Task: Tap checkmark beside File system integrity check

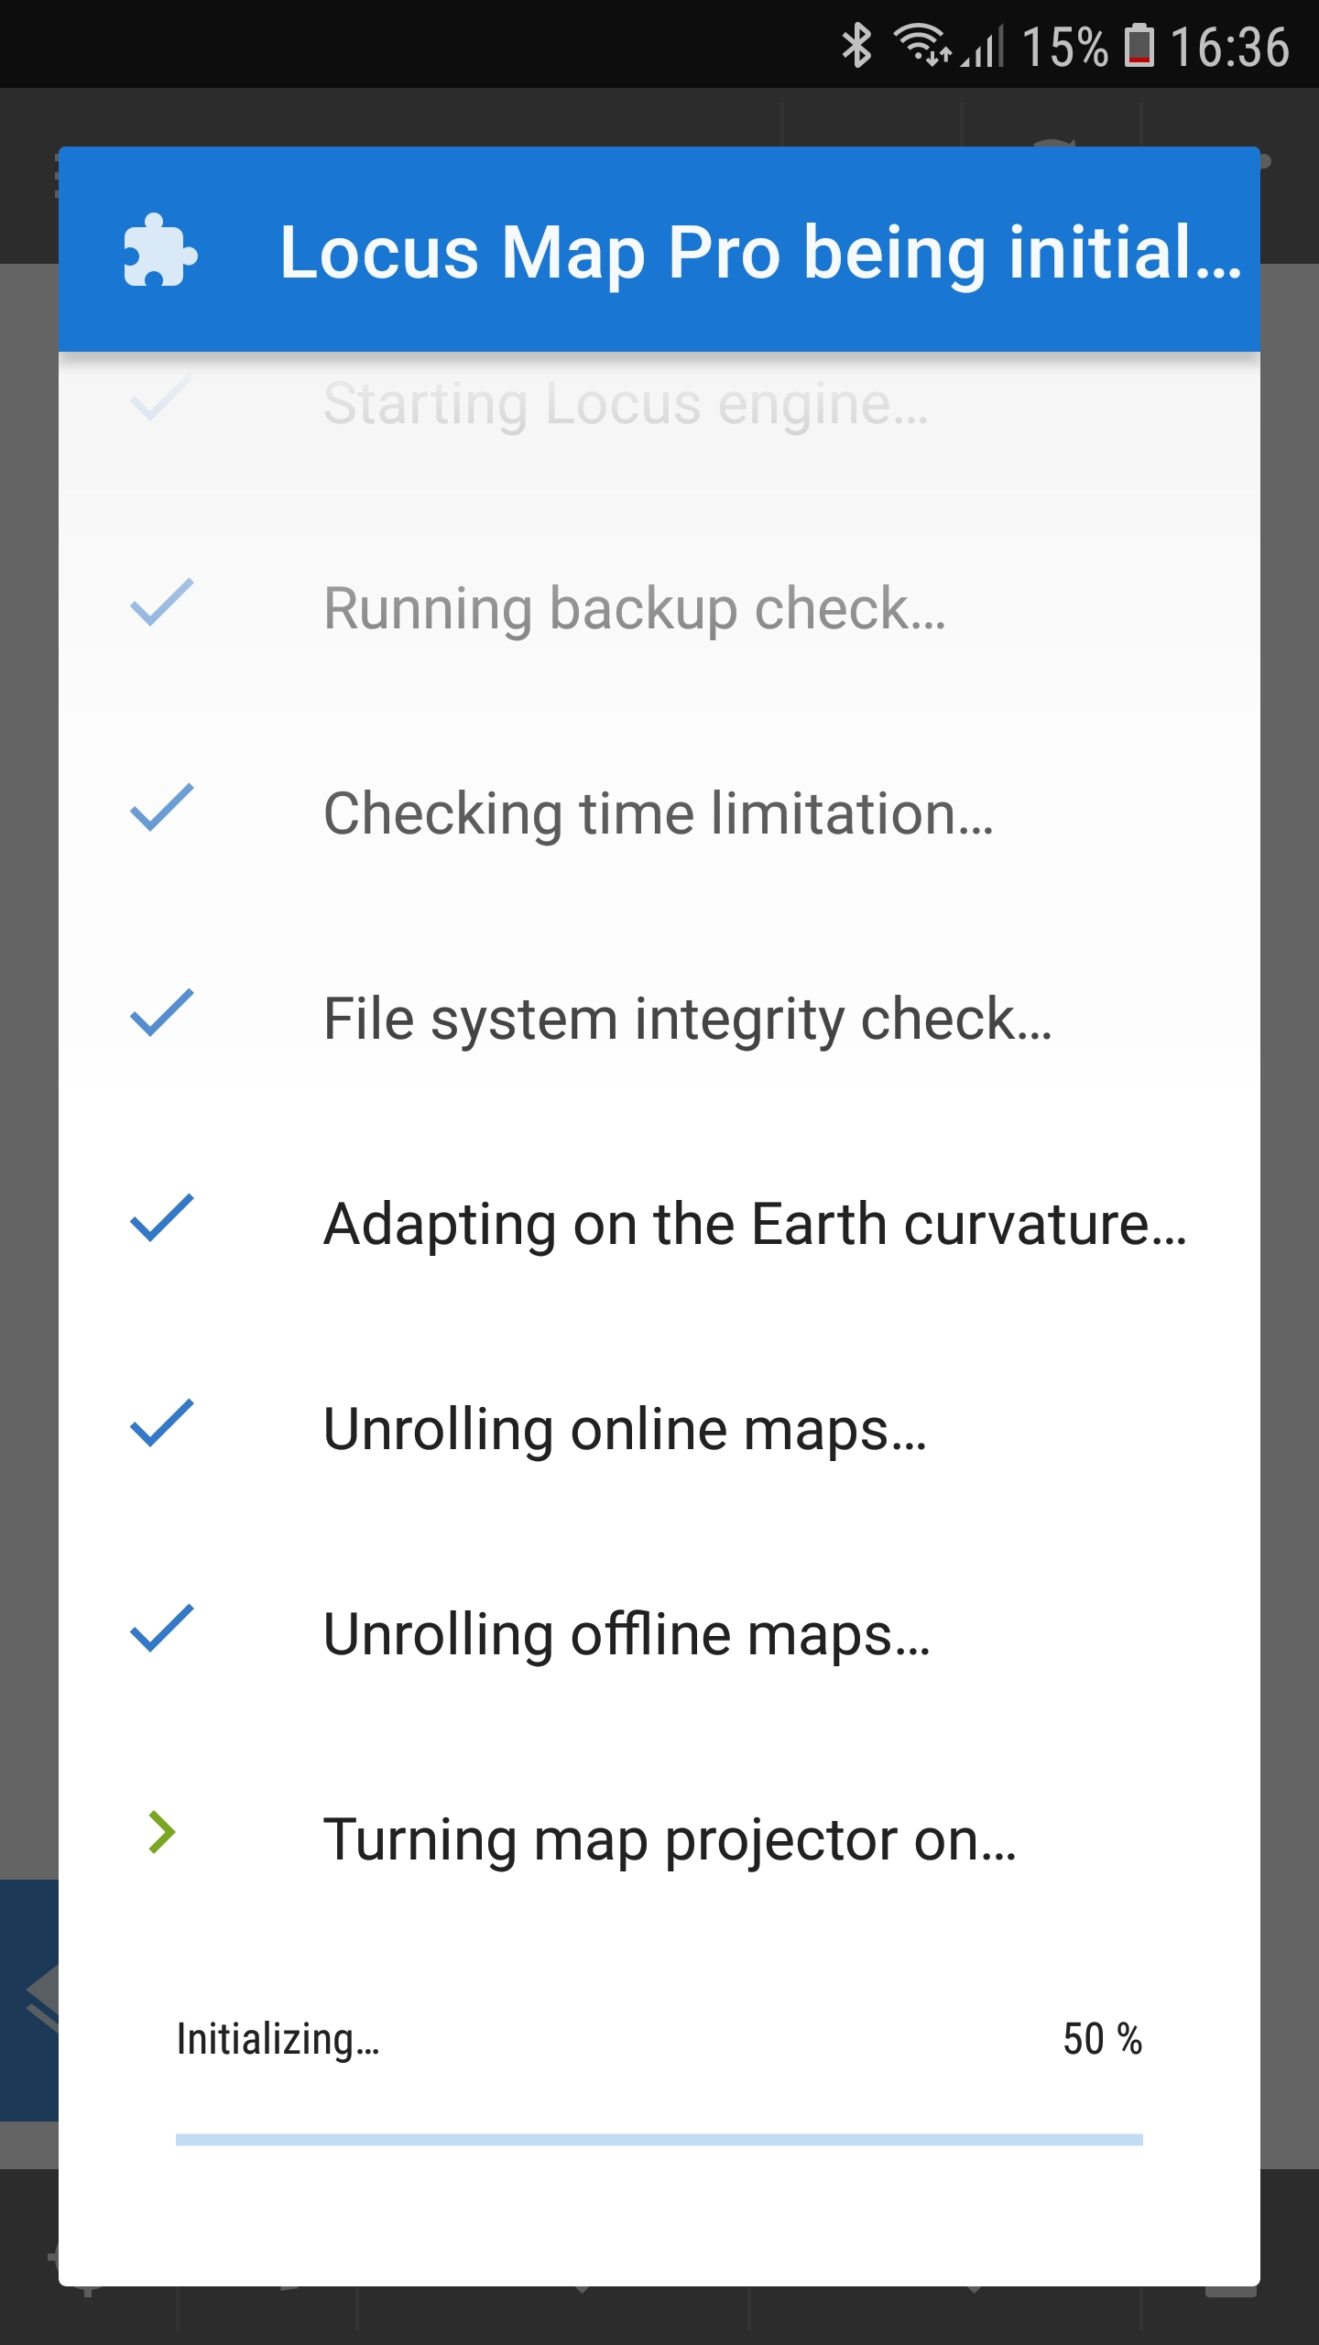Action: (x=162, y=1014)
